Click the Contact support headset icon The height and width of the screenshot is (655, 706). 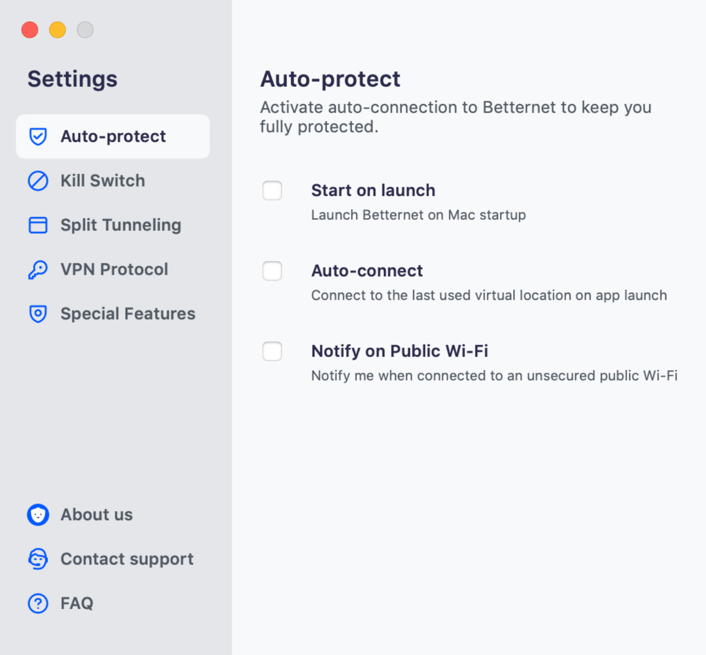(x=38, y=559)
